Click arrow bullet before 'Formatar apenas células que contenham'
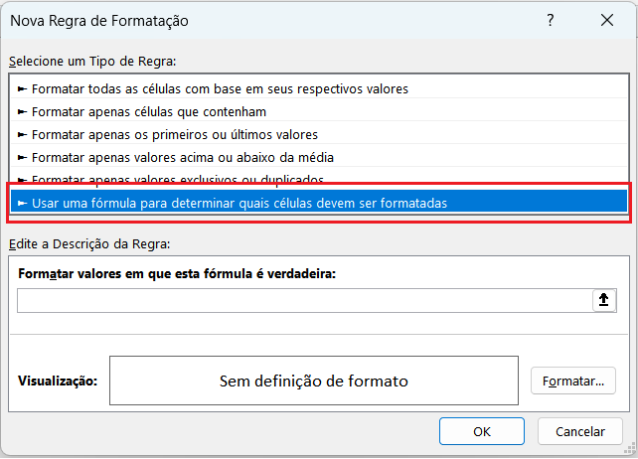Viewport: 638px width, 459px height. (x=23, y=111)
